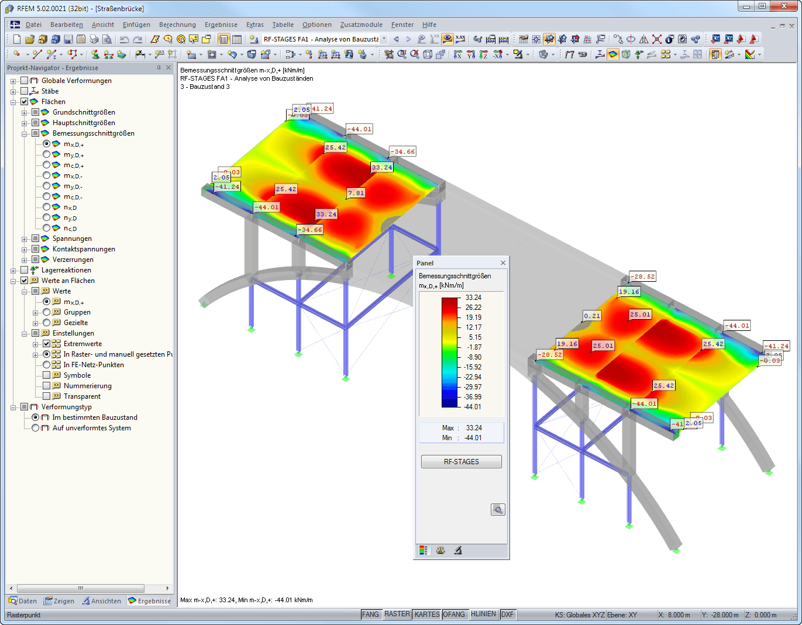Toggle the KARTES status bar button
The height and width of the screenshot is (625, 802).
[427, 614]
